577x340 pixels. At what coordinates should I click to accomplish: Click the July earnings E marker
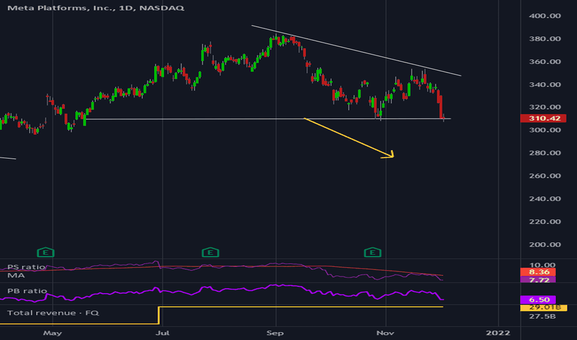click(x=210, y=252)
